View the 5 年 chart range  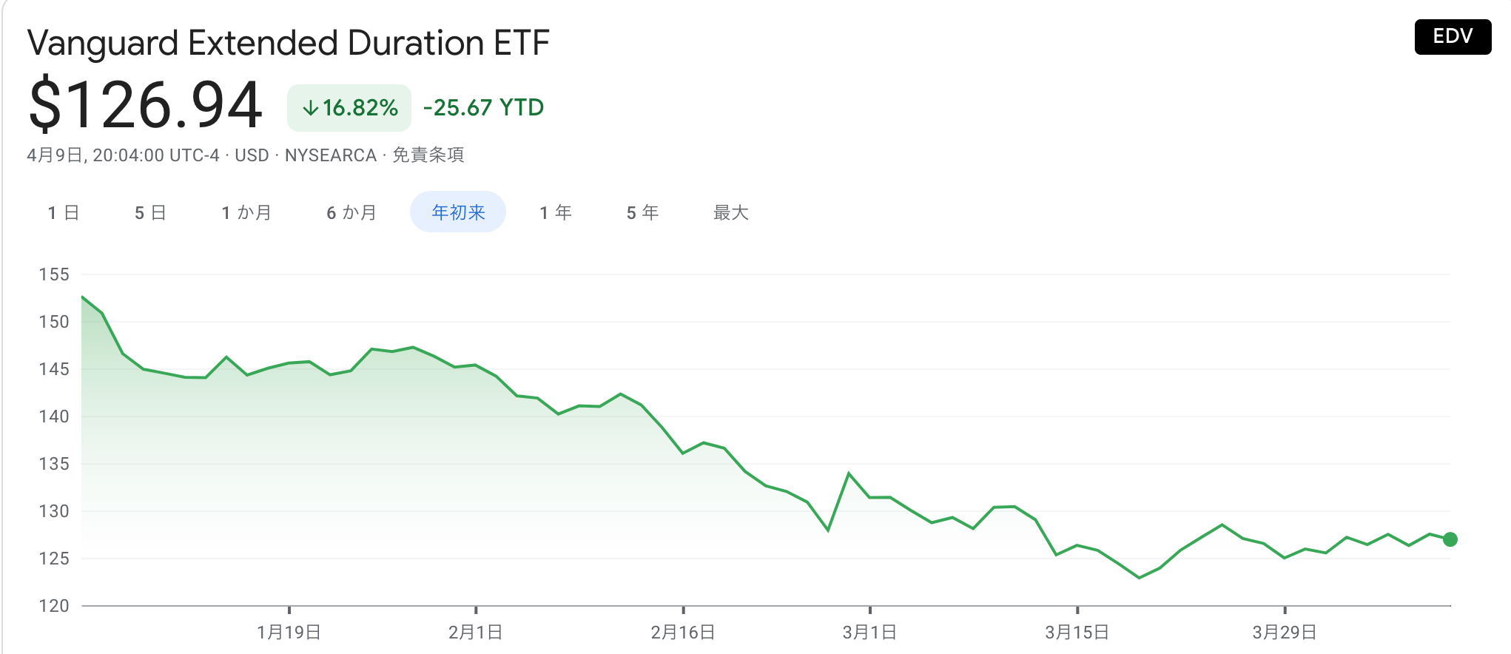tap(642, 213)
